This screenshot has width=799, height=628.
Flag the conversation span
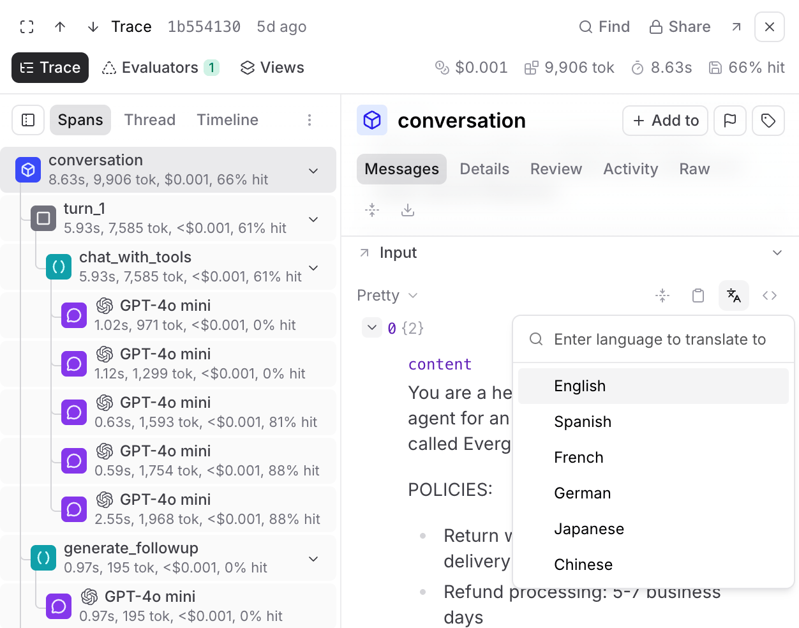tap(730, 121)
